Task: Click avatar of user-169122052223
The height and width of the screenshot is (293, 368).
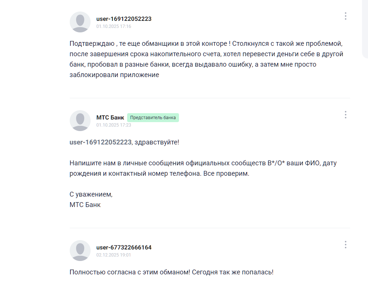Action: coord(80,22)
